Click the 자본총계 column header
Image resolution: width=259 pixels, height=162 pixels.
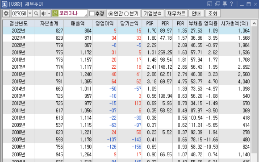(49, 24)
